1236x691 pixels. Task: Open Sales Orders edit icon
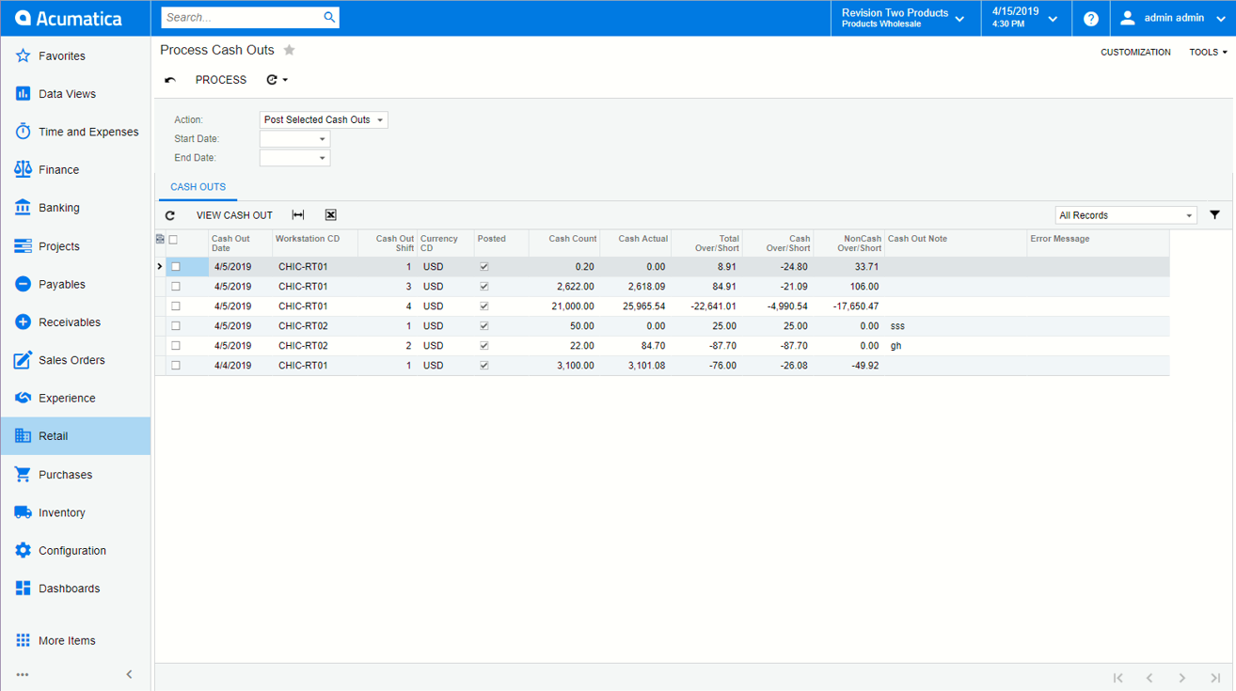pos(23,360)
